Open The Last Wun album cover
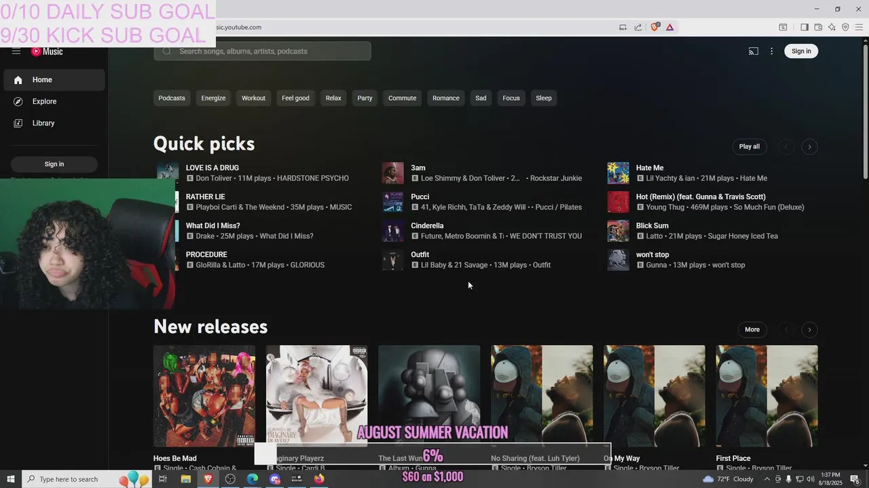 click(x=429, y=396)
